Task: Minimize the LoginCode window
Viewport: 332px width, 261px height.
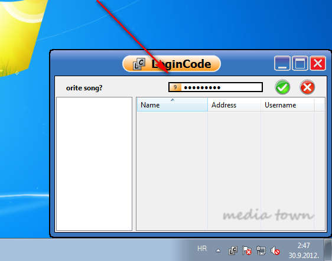Action: click(282, 63)
